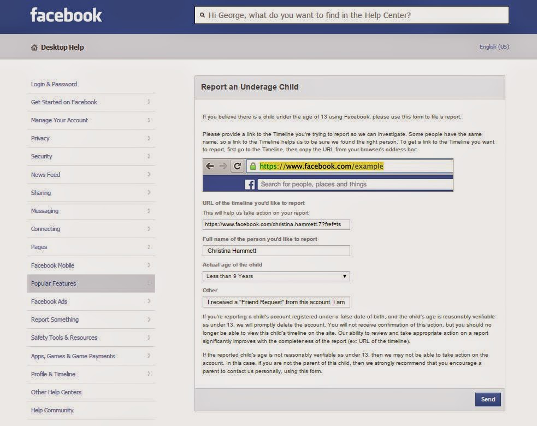The width and height of the screenshot is (537, 426).
Task: Click the Facebook logo in the header
Action: tap(66, 15)
